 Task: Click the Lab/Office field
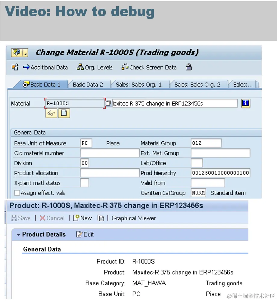pyautogui.click(x=197, y=163)
